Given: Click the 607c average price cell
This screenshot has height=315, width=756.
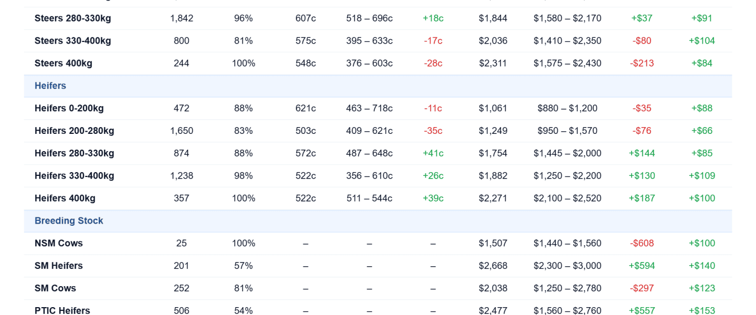Looking at the screenshot, I should click(306, 18).
